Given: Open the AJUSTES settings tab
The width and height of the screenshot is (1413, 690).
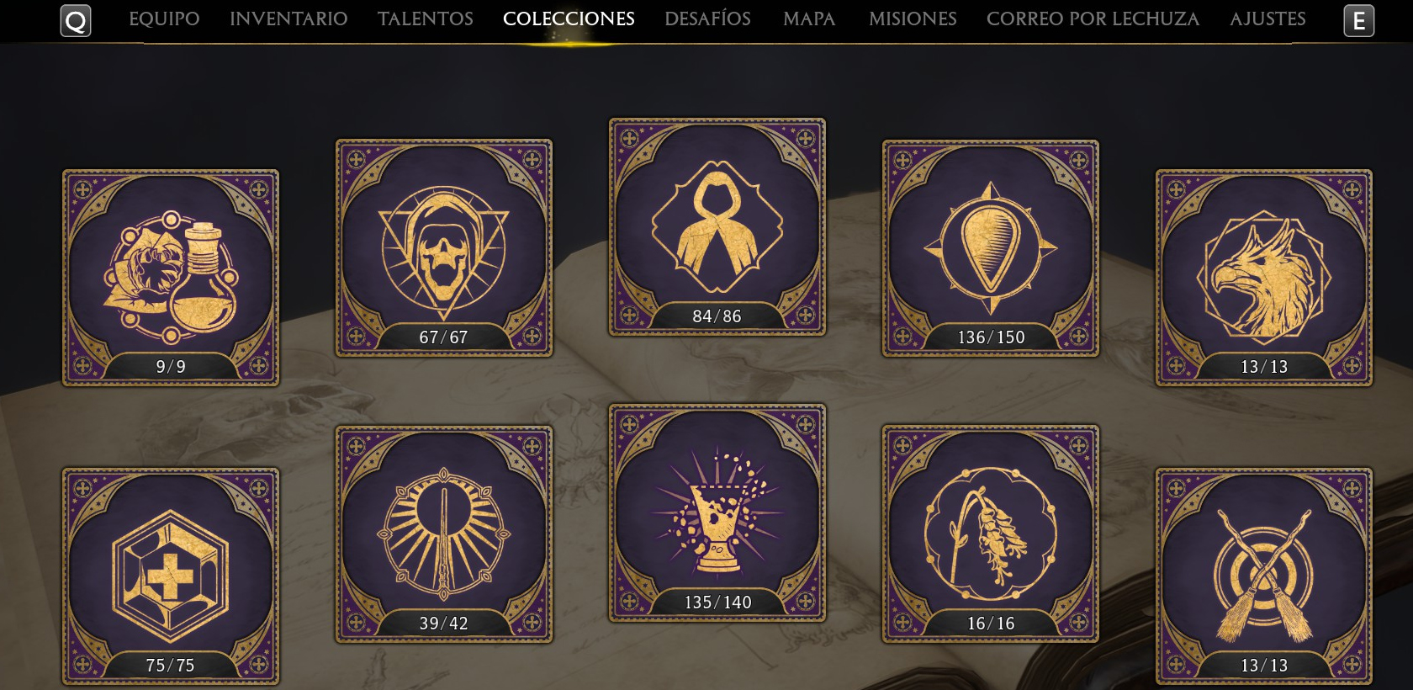Looking at the screenshot, I should [x=1267, y=19].
